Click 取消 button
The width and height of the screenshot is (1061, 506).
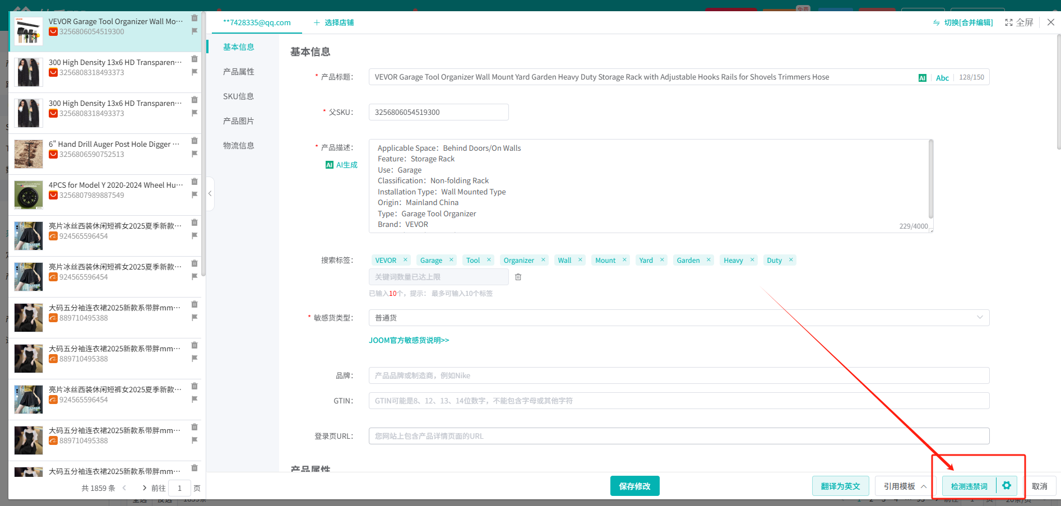coord(1040,486)
